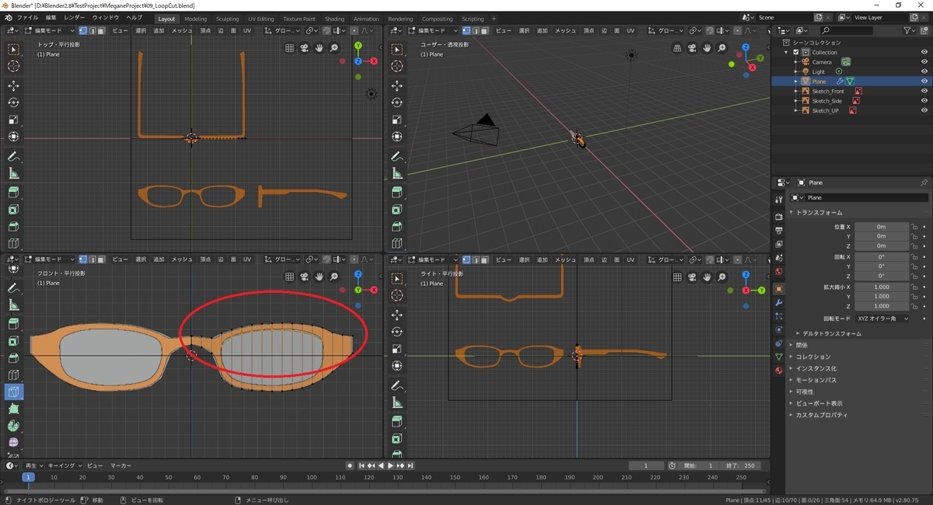Screen dimensions: 933x505
Task: Toggle visibility of Collection in outliner
Action: 924,52
